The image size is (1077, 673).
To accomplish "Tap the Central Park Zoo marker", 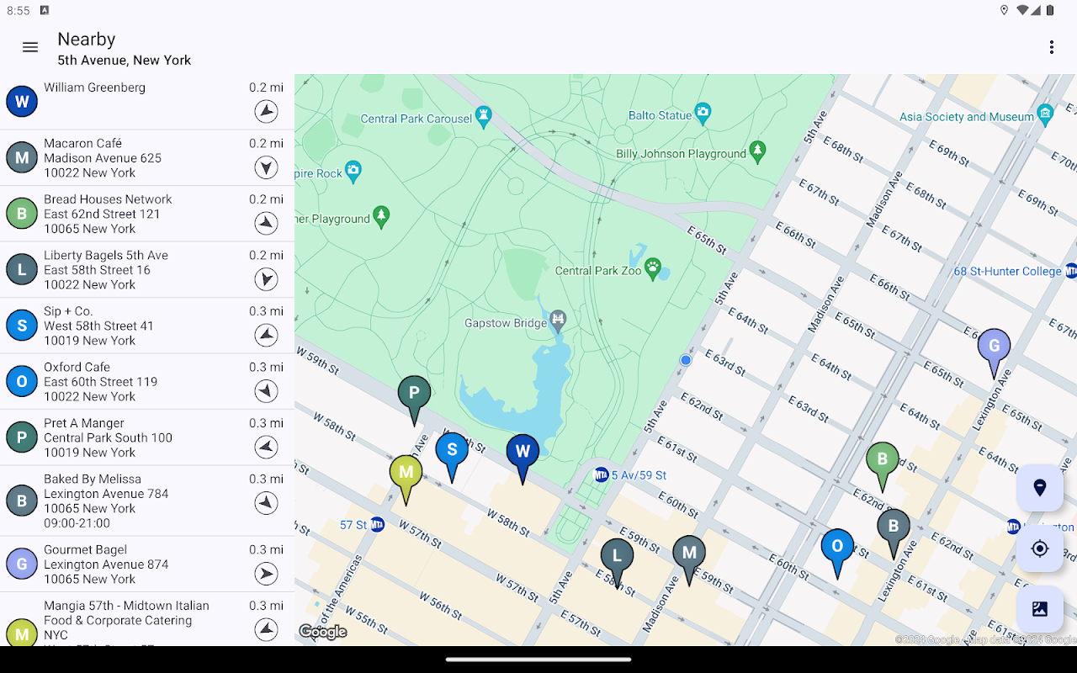I will pyautogui.click(x=654, y=269).
